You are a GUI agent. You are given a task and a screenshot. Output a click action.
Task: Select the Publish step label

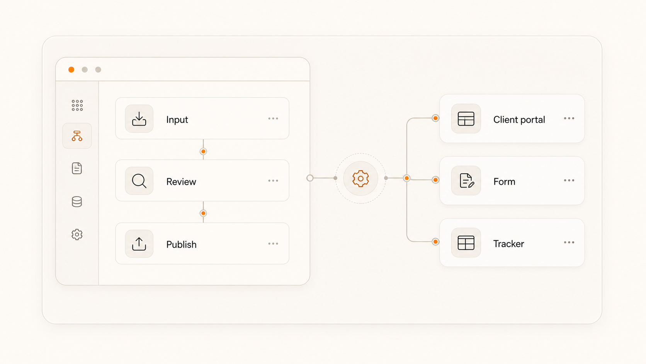[181, 244]
